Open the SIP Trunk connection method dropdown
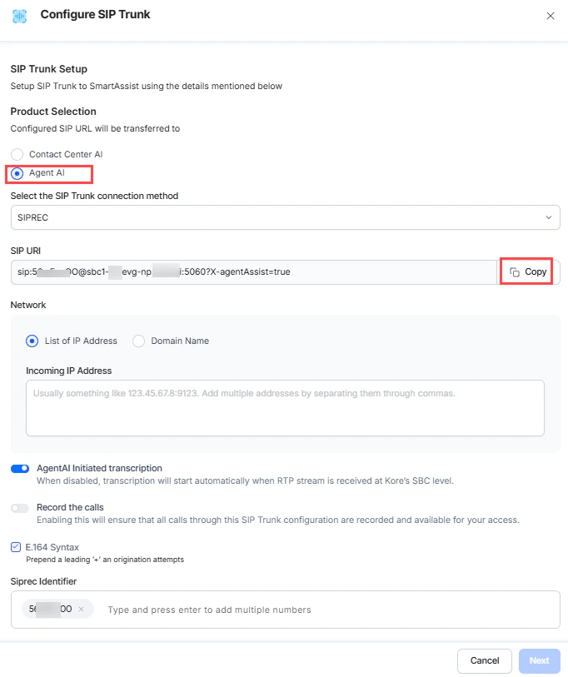The height and width of the screenshot is (677, 568). (x=284, y=217)
